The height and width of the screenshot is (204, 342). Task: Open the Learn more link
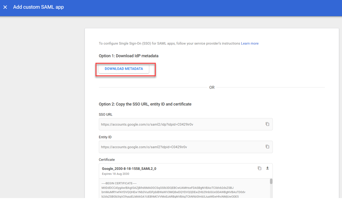[x=250, y=44]
